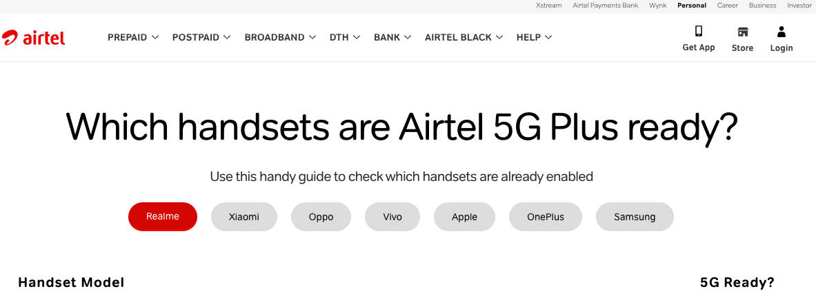Expand the DTH menu chevron
Image resolution: width=816 pixels, height=300 pixels.
coord(357,37)
